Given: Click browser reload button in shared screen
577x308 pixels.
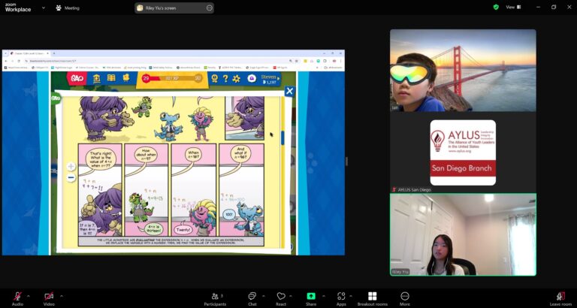Looking at the screenshot, I should point(19,61).
